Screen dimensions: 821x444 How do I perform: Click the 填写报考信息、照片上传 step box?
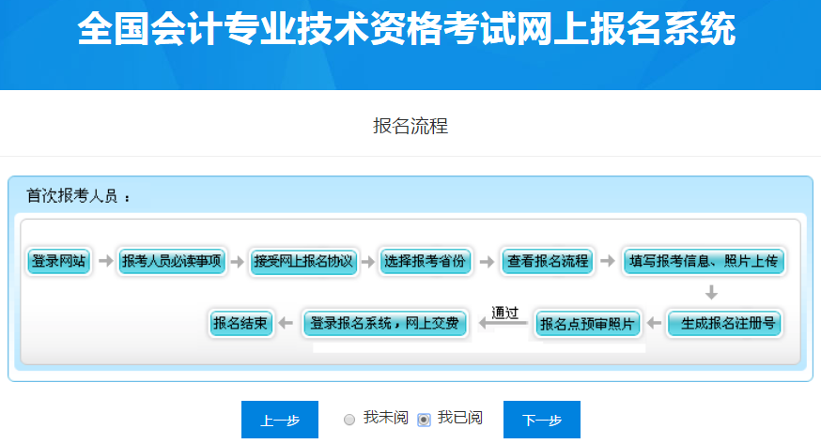[x=704, y=261]
